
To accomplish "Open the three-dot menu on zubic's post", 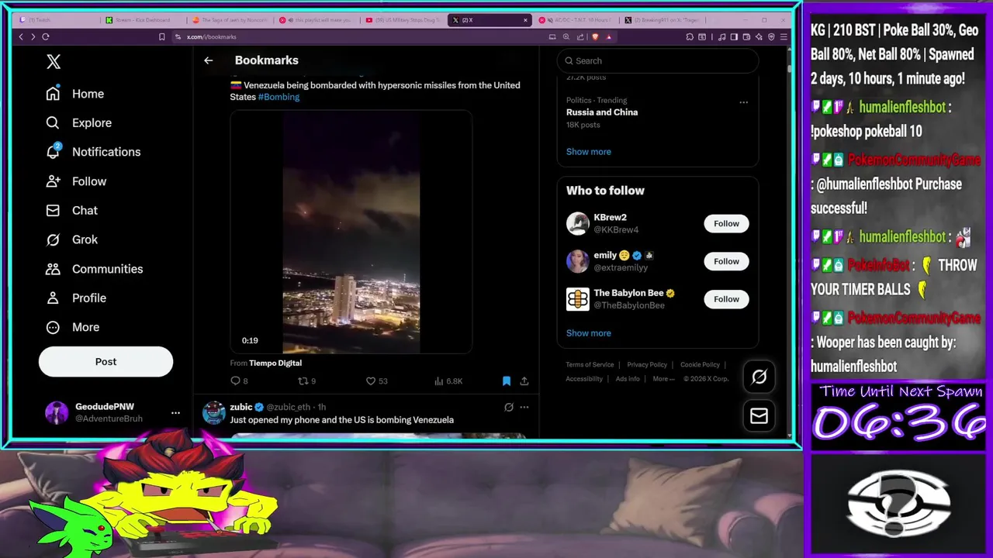I will 524,407.
